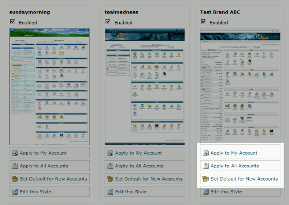Apply sundaymorning to My Account
The height and width of the screenshot is (205, 289).
[x=50, y=153]
